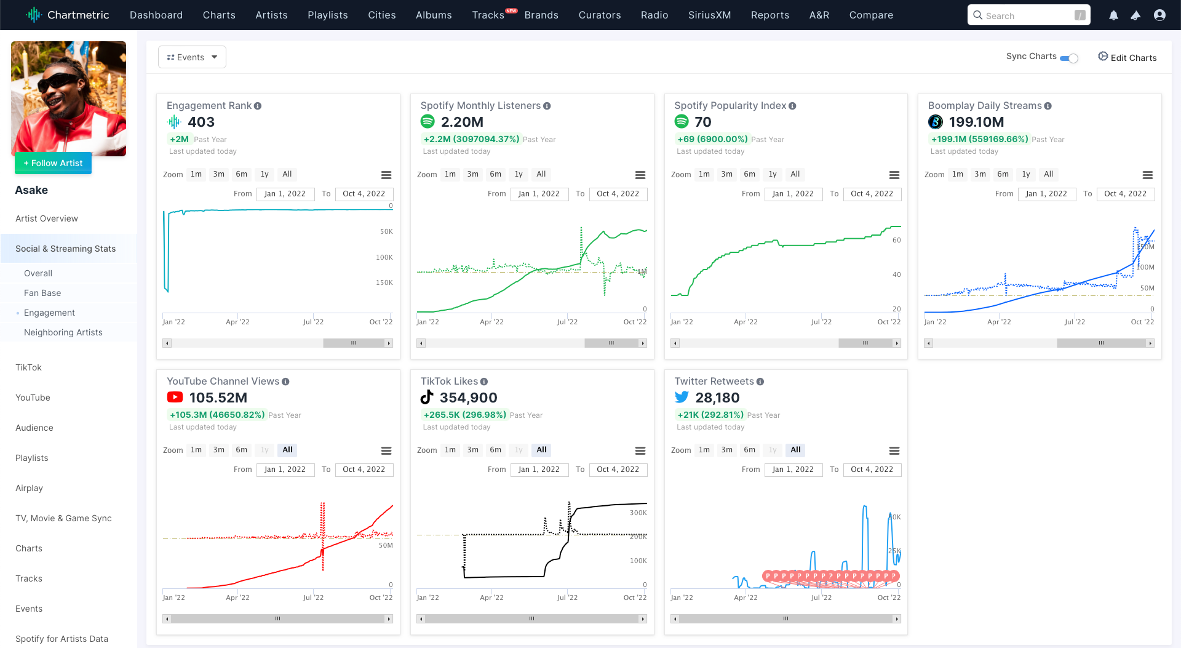Open TikTok Likes chart menu icon
The image size is (1181, 648).
(x=640, y=451)
